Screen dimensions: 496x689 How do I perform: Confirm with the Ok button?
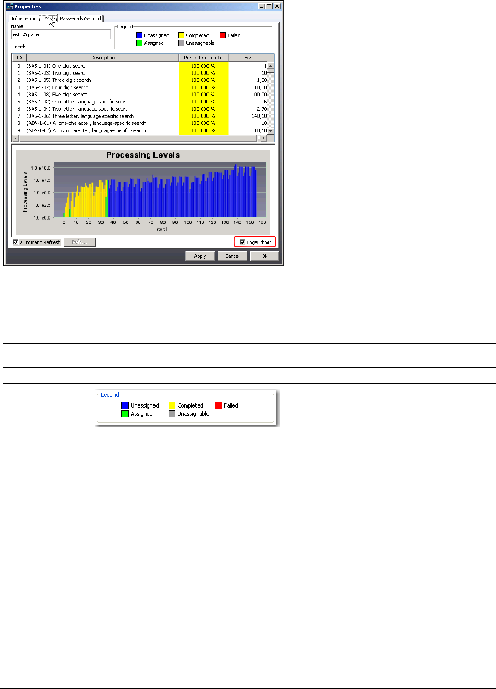264,256
